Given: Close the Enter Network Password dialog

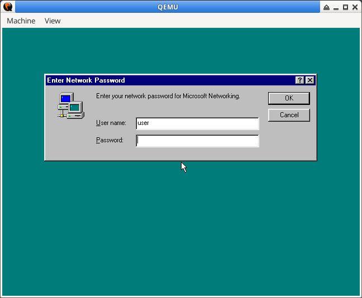Looking at the screenshot, I should click(x=310, y=80).
